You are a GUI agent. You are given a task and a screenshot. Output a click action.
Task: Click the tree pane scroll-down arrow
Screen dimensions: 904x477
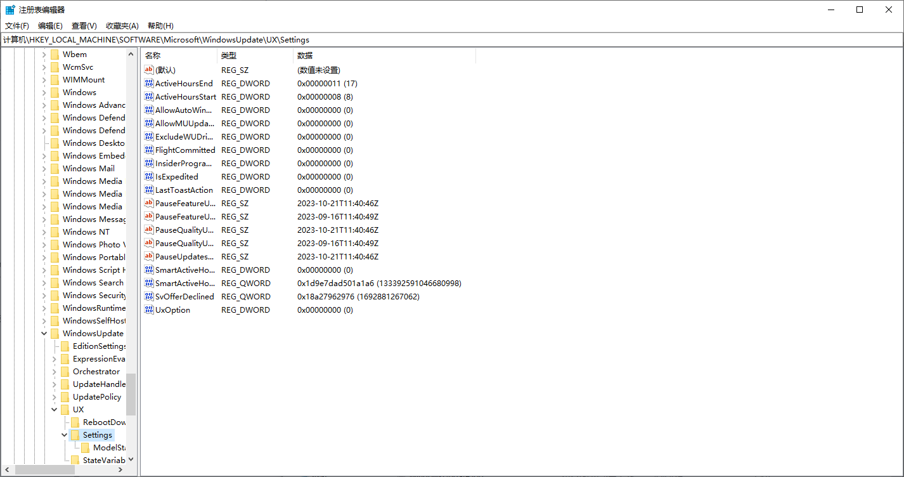pyautogui.click(x=131, y=459)
